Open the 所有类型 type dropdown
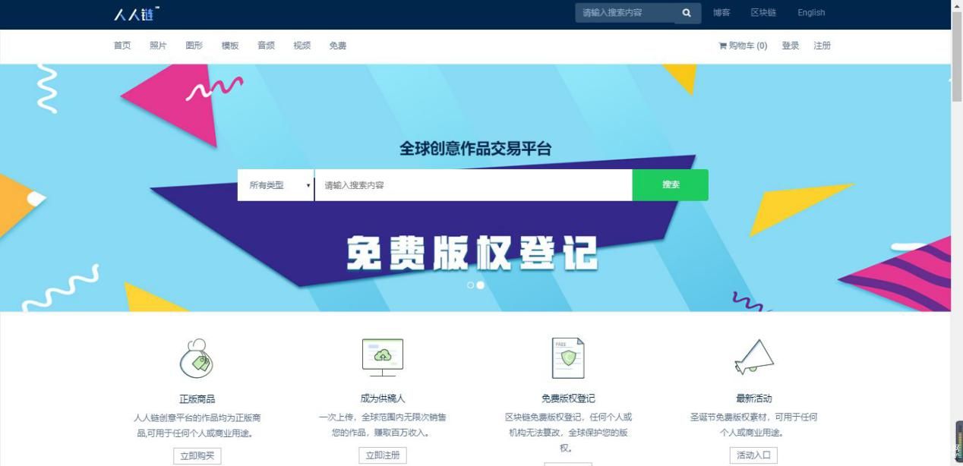This screenshot has width=963, height=466. [276, 184]
